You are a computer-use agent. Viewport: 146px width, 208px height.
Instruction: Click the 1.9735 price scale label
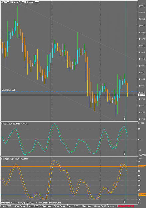142,119
